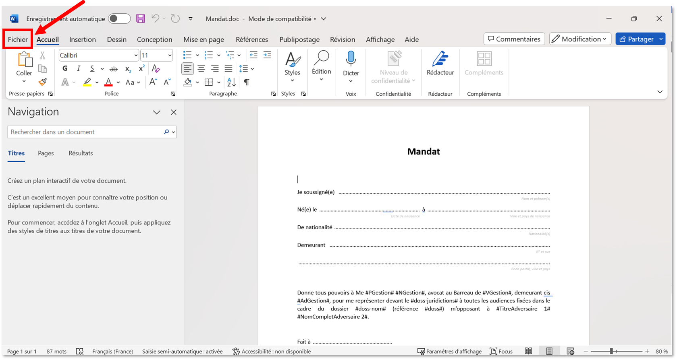677x360 pixels.
Task: Toggle Enregistrement automatique switch
Action: 119,19
